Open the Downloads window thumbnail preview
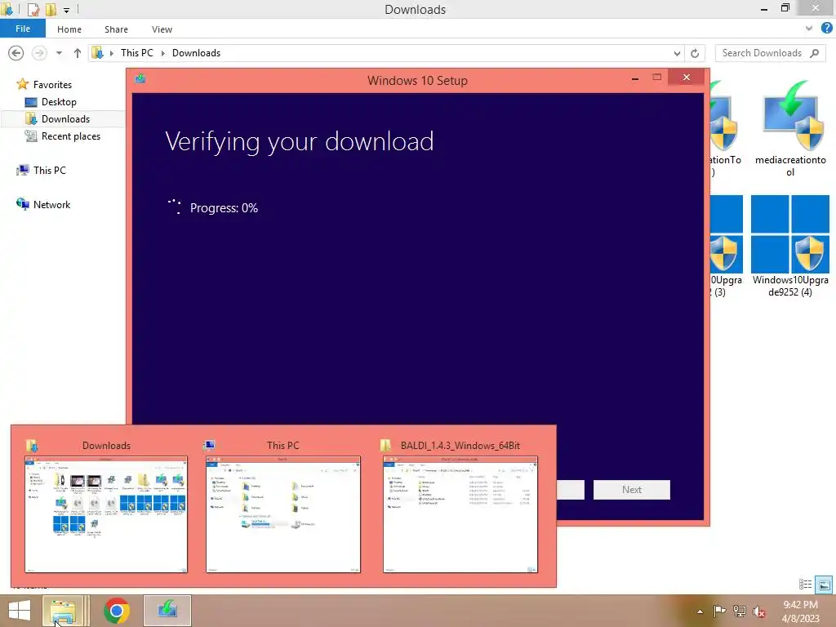The width and height of the screenshot is (836, 627). 106,514
